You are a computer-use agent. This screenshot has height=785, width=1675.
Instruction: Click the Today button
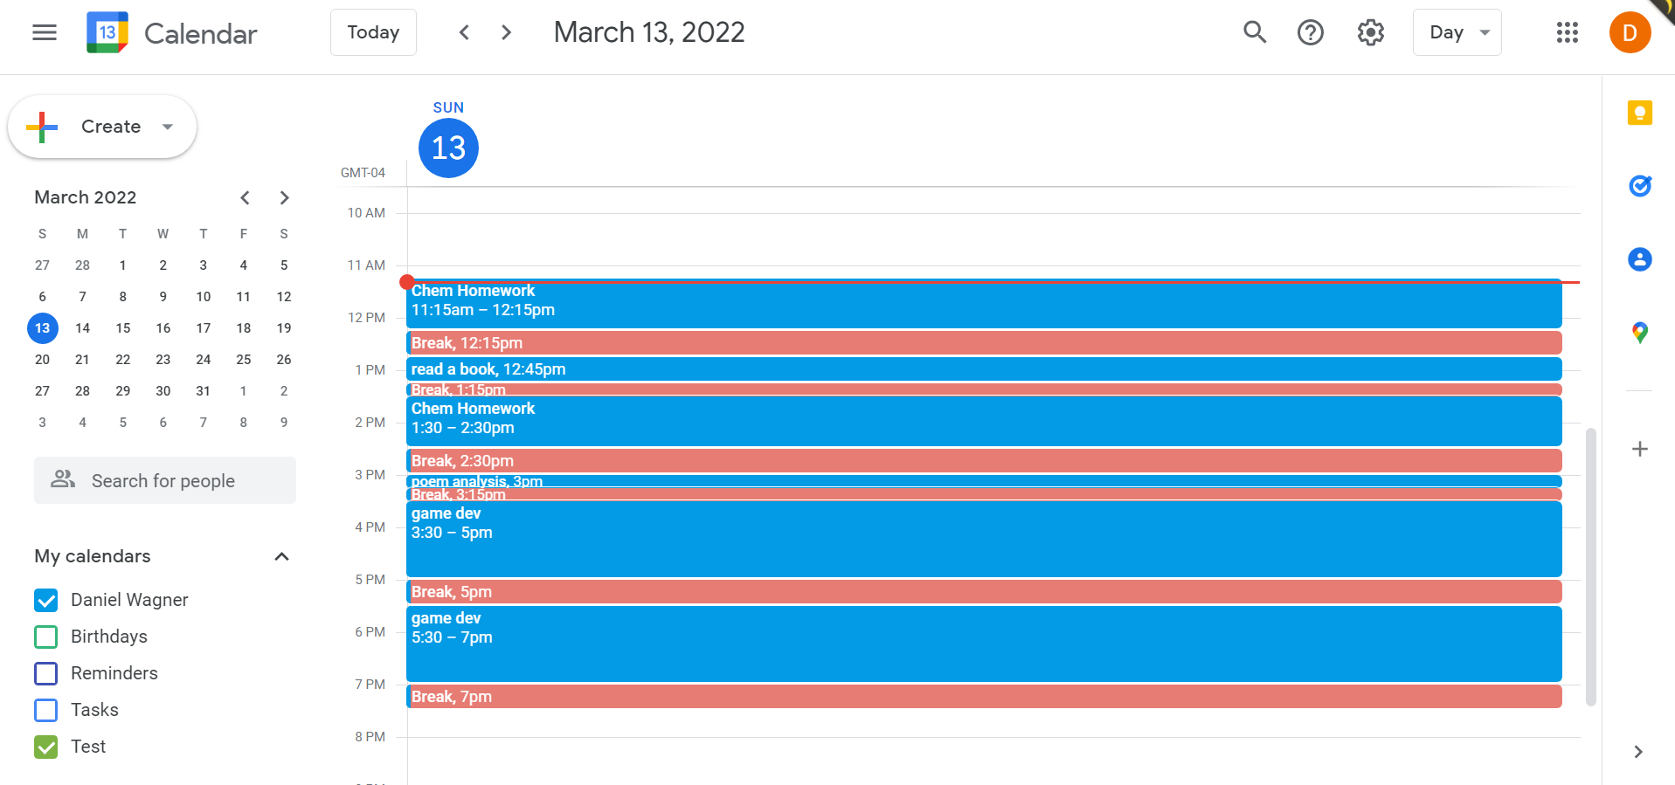pyautogui.click(x=373, y=32)
